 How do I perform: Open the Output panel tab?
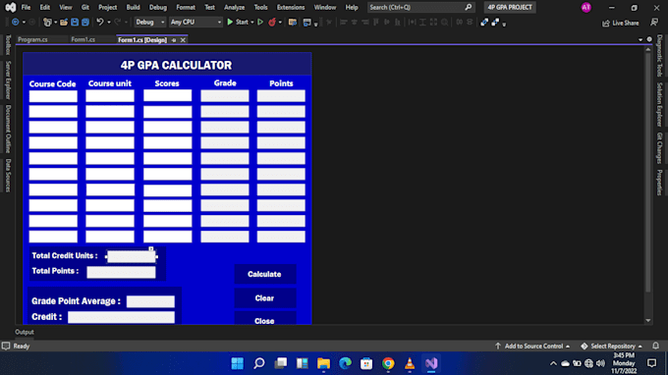25,332
